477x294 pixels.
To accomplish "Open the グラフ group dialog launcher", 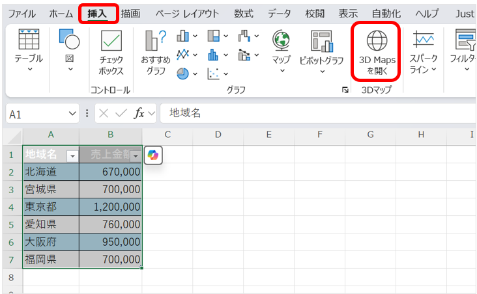I will click(x=345, y=90).
